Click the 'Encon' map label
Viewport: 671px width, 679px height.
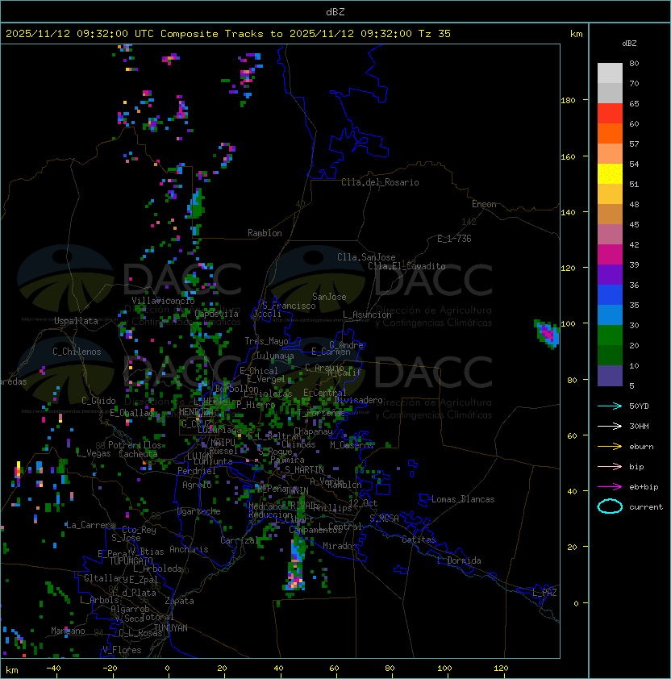484,204
